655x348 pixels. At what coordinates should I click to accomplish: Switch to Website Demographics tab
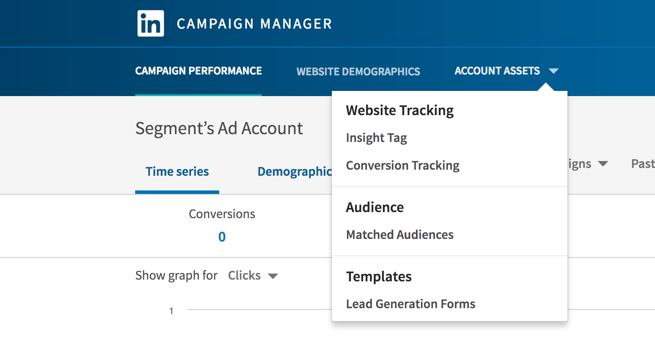(x=358, y=71)
